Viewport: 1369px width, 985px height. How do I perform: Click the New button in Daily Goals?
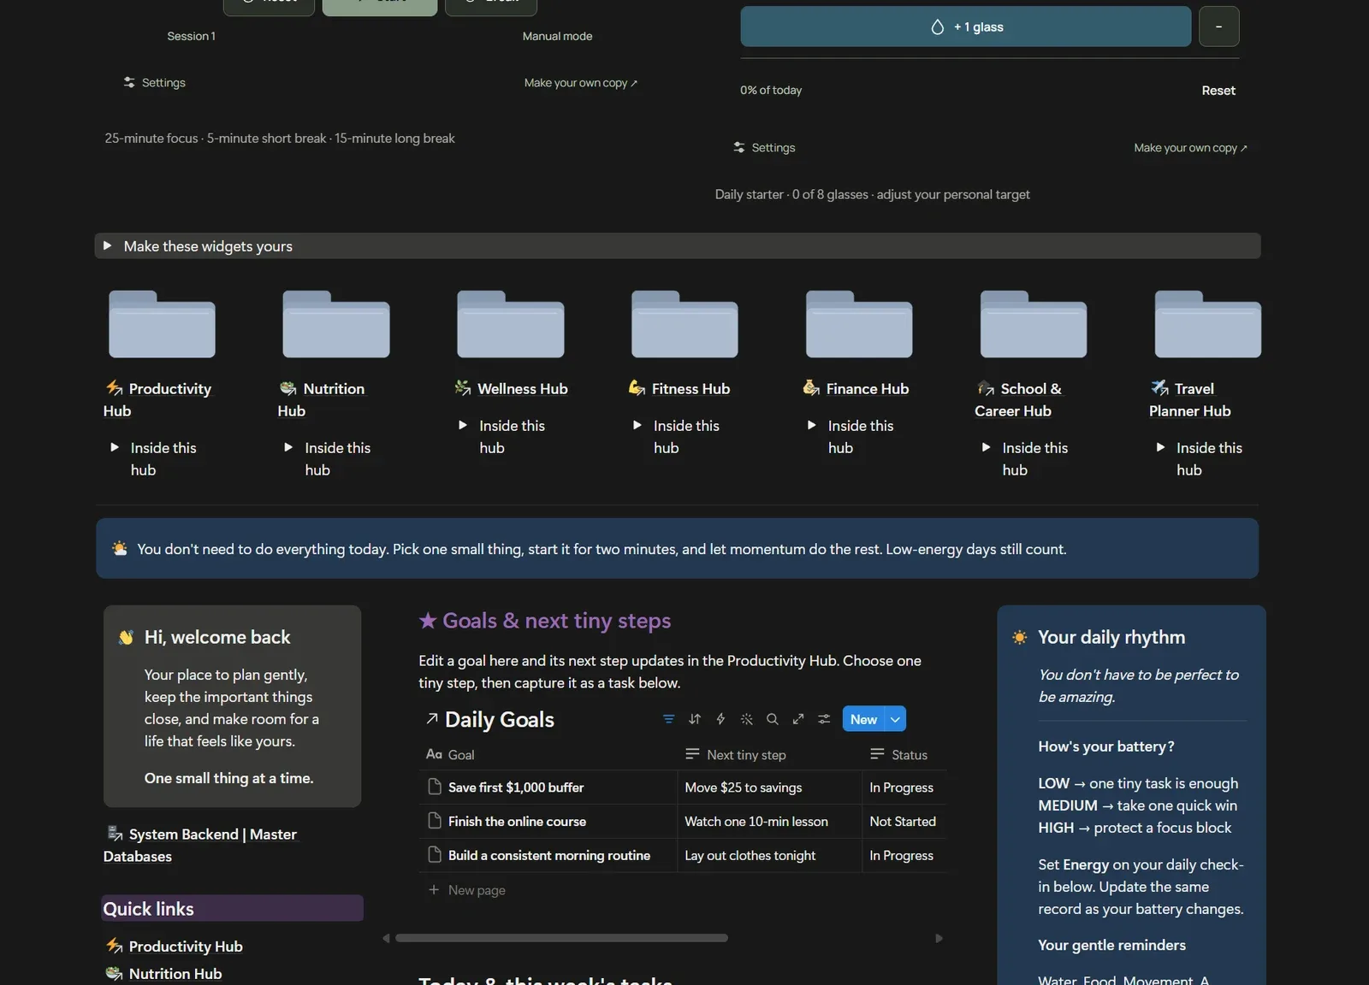[x=864, y=719]
